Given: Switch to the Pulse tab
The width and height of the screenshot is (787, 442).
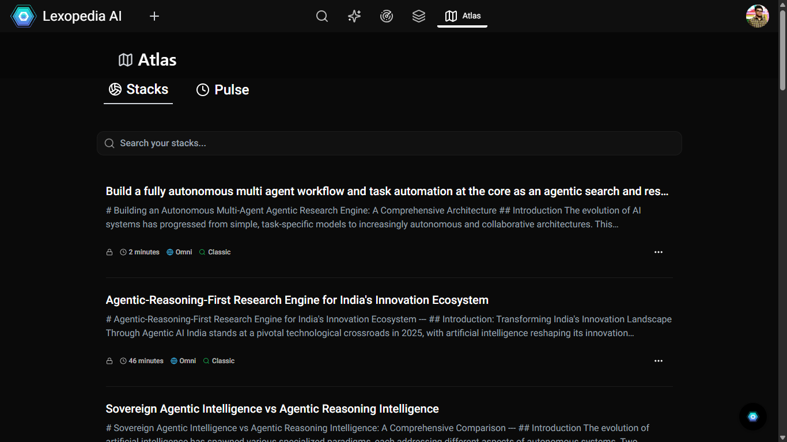Looking at the screenshot, I should [222, 90].
